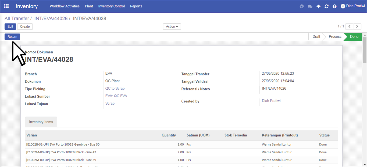The height and width of the screenshot is (167, 367).
Task: Open Workflow Activities menu
Action: pos(65,6)
